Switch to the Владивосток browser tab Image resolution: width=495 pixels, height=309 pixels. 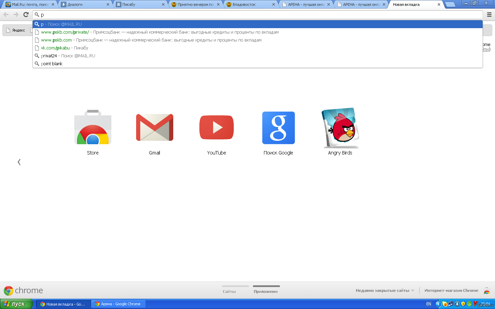(247, 4)
